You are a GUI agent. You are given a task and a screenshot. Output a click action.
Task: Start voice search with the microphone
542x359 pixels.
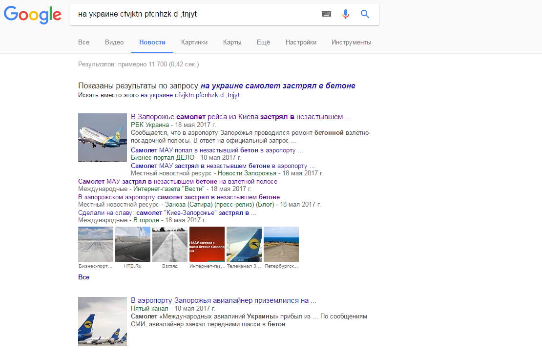click(345, 14)
